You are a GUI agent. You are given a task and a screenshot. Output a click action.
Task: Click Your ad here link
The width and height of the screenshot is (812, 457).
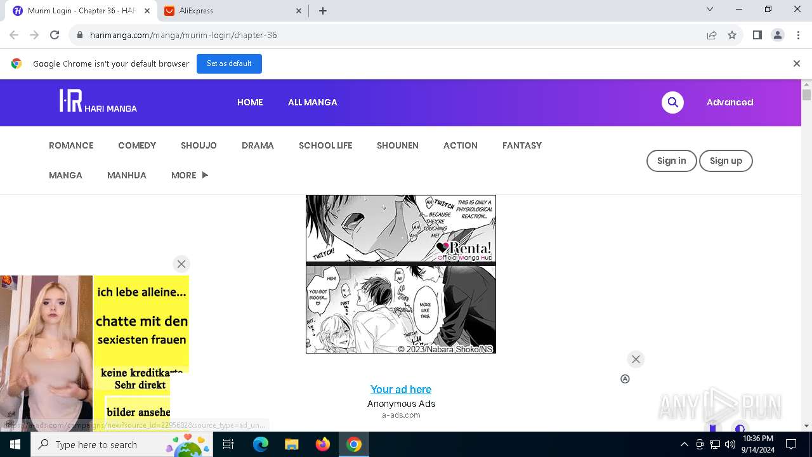coord(401,389)
